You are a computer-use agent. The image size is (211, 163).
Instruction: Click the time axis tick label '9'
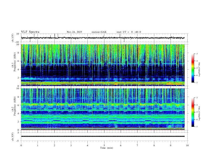[171, 145]
